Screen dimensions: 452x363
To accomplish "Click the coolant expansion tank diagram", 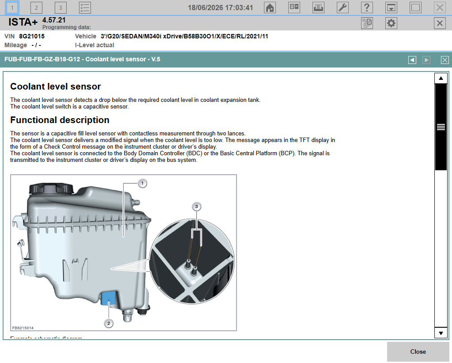I will point(124,253).
